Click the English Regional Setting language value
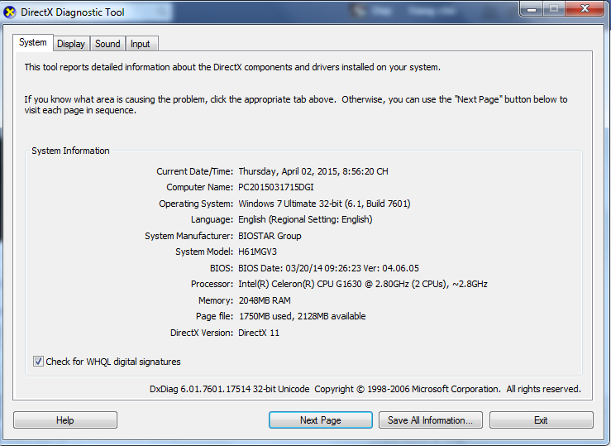The image size is (611, 446). [305, 219]
